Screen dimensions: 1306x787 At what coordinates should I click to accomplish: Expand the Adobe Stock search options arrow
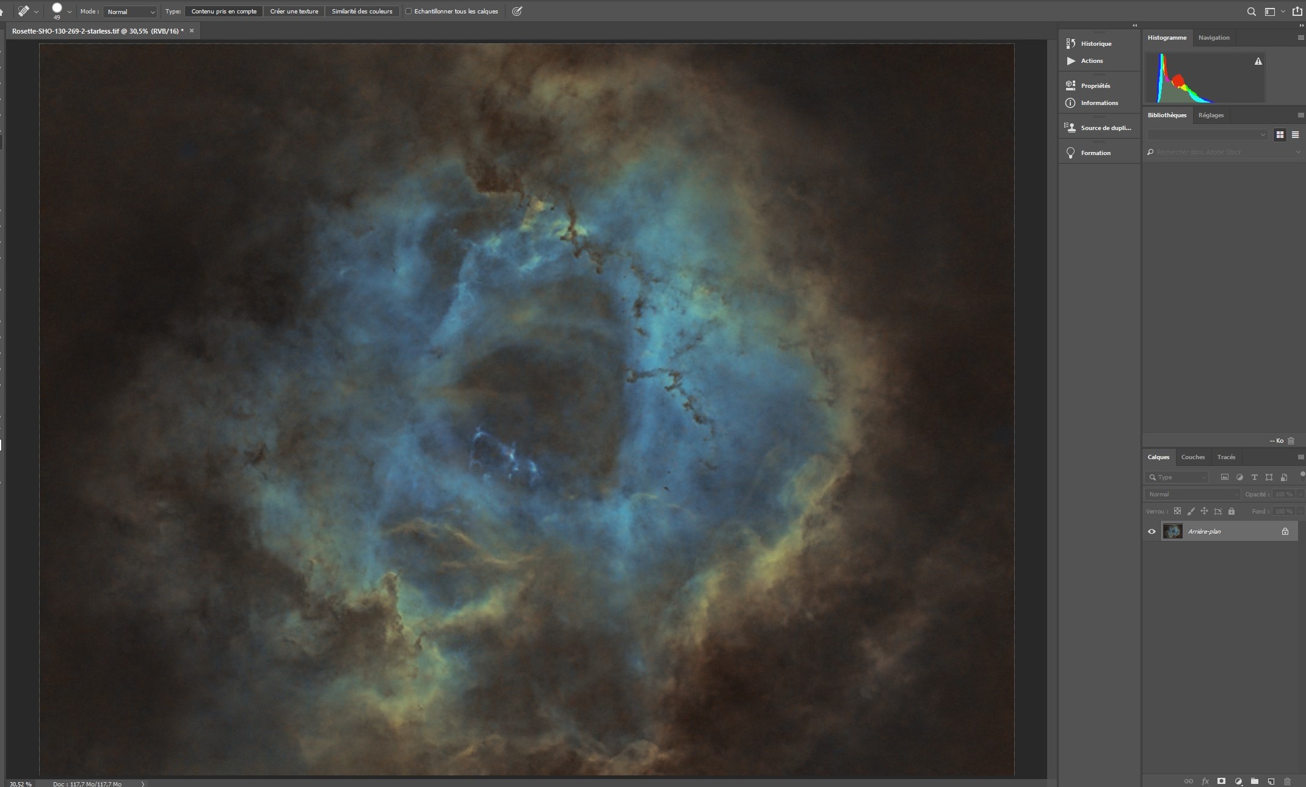coord(1298,152)
